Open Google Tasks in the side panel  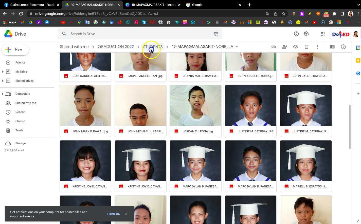coord(358,73)
